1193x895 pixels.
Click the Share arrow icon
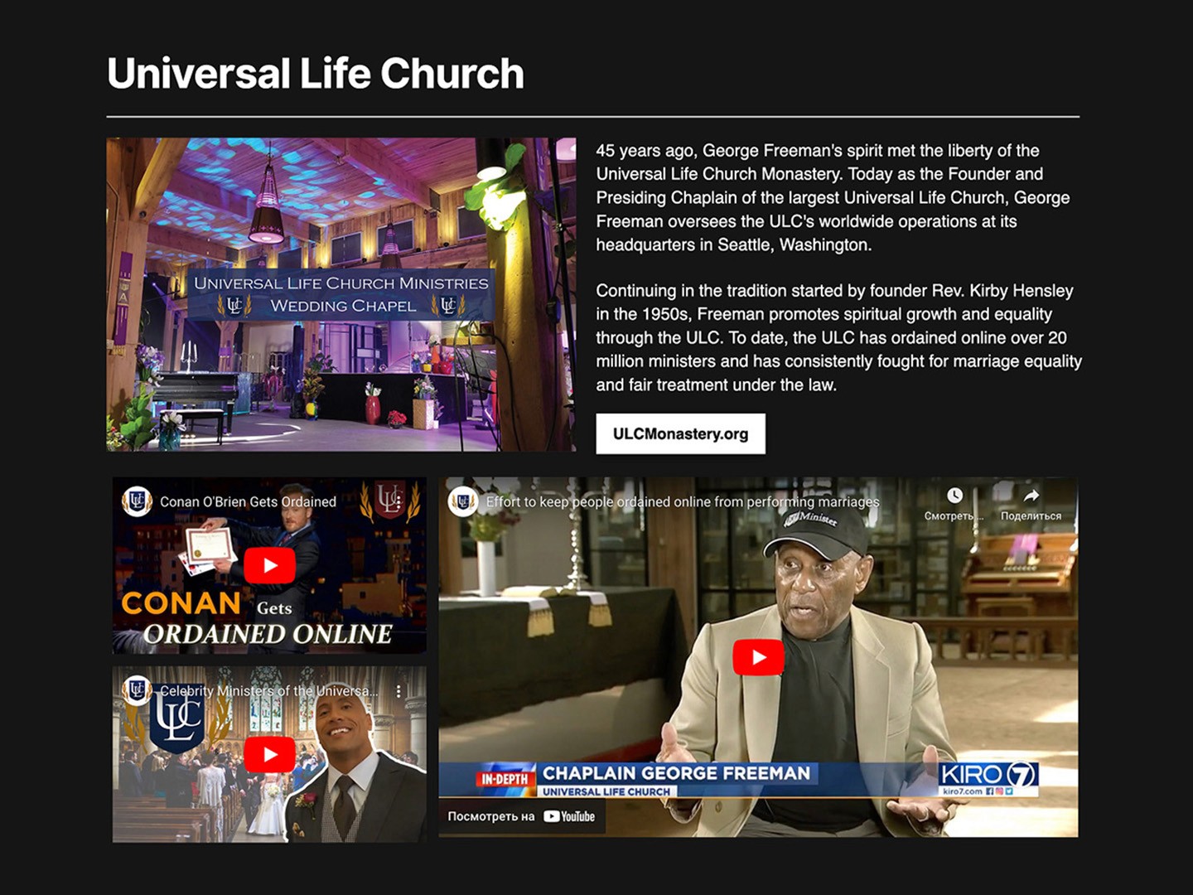point(1031,496)
